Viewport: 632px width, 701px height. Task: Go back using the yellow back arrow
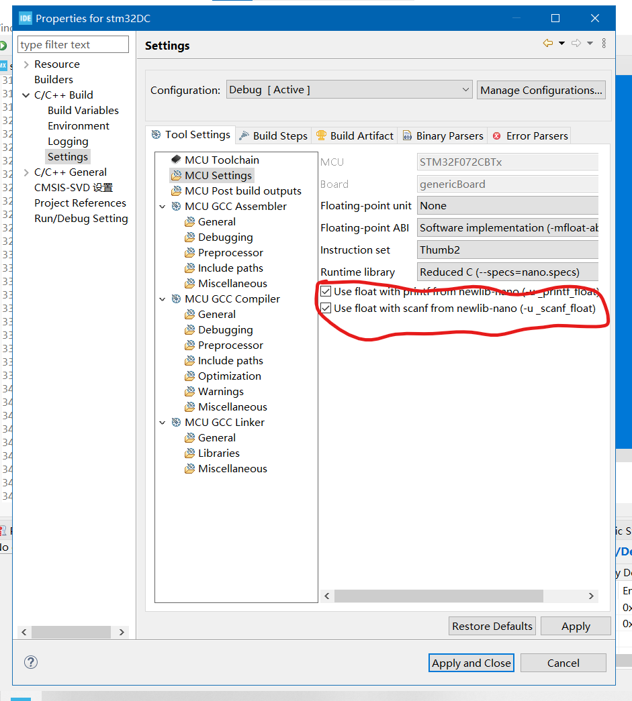pos(548,43)
